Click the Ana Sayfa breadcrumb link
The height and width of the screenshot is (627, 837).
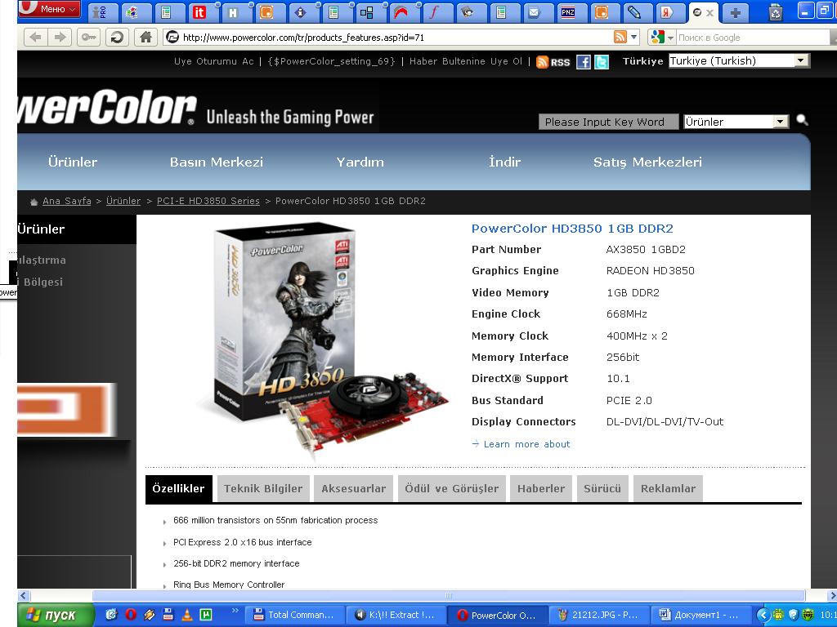tap(67, 201)
